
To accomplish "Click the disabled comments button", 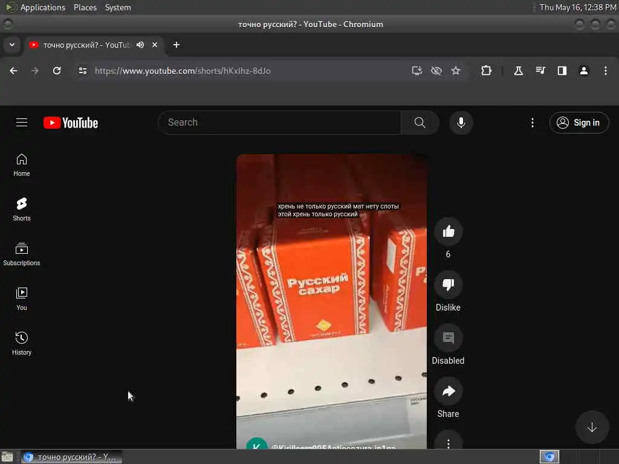I will (448, 338).
